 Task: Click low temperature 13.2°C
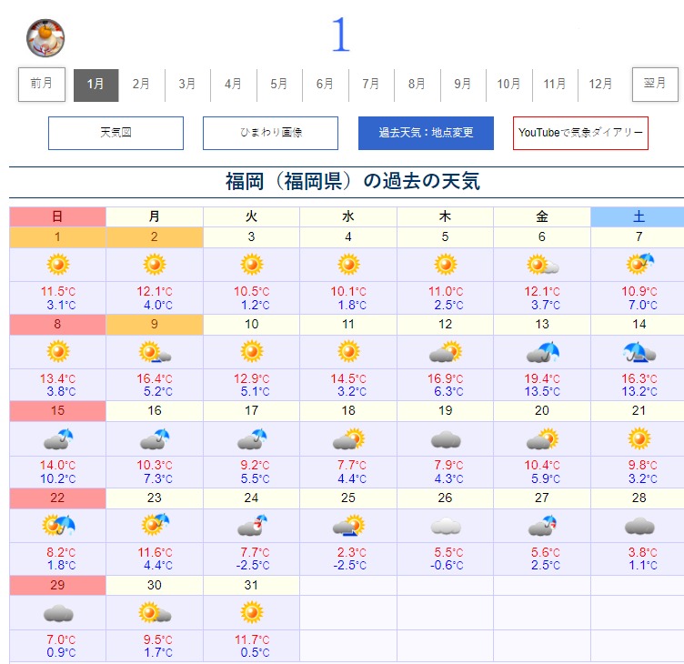coord(639,391)
